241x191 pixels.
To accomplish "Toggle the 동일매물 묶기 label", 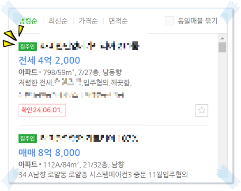I will pos(197,21).
